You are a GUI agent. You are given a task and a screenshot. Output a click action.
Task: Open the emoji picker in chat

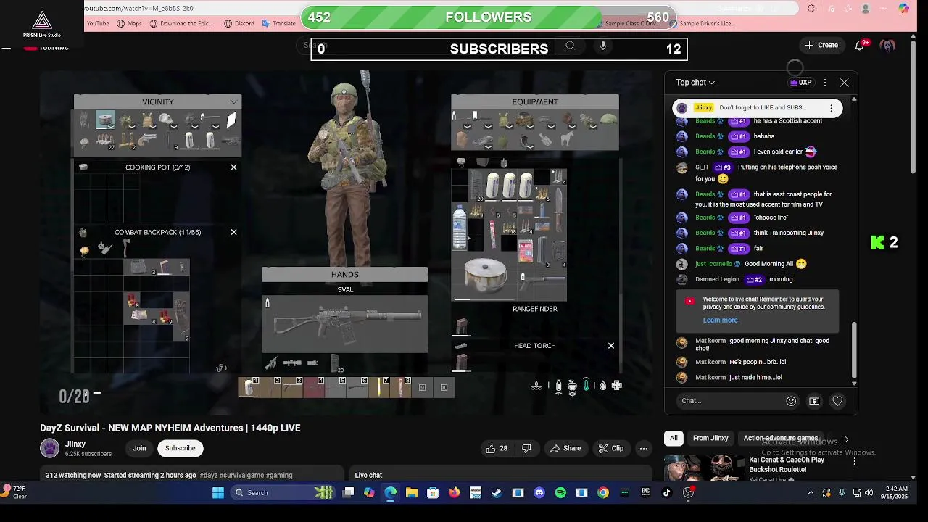[x=791, y=401]
